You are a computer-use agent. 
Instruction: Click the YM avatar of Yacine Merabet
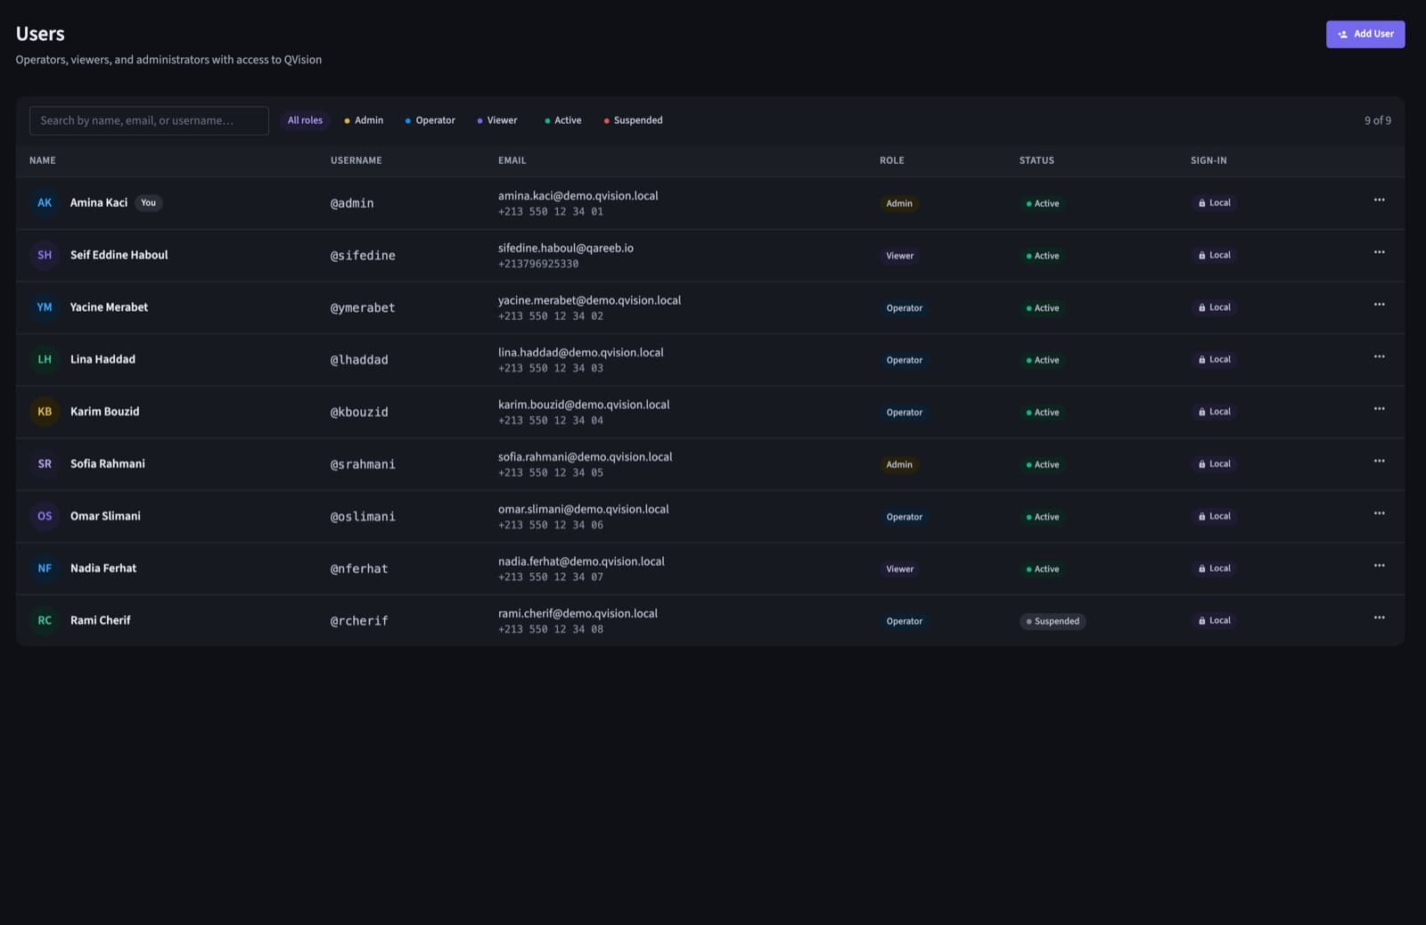pos(45,307)
